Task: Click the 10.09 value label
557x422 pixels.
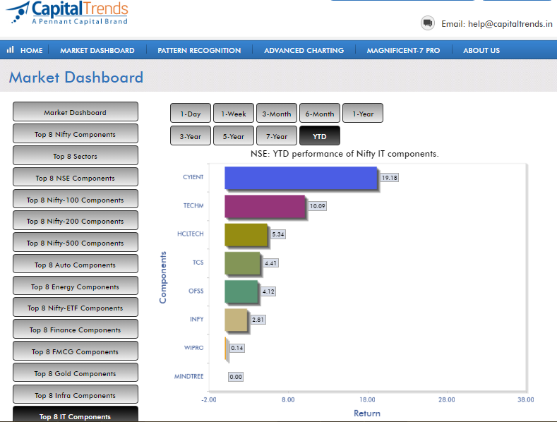Action: point(317,206)
